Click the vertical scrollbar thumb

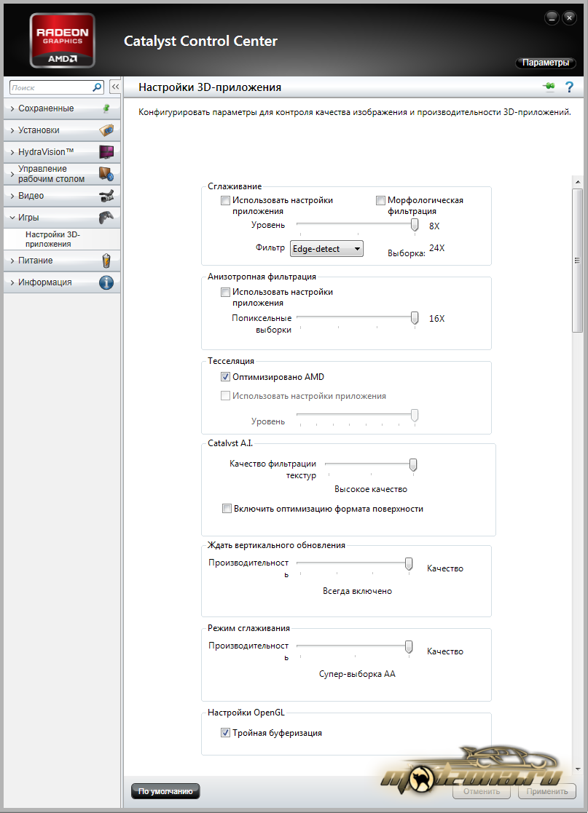[577, 261]
